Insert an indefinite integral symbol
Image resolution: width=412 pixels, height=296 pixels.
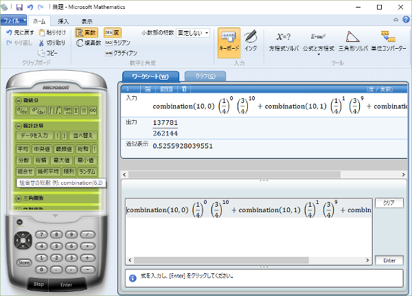tap(51, 111)
